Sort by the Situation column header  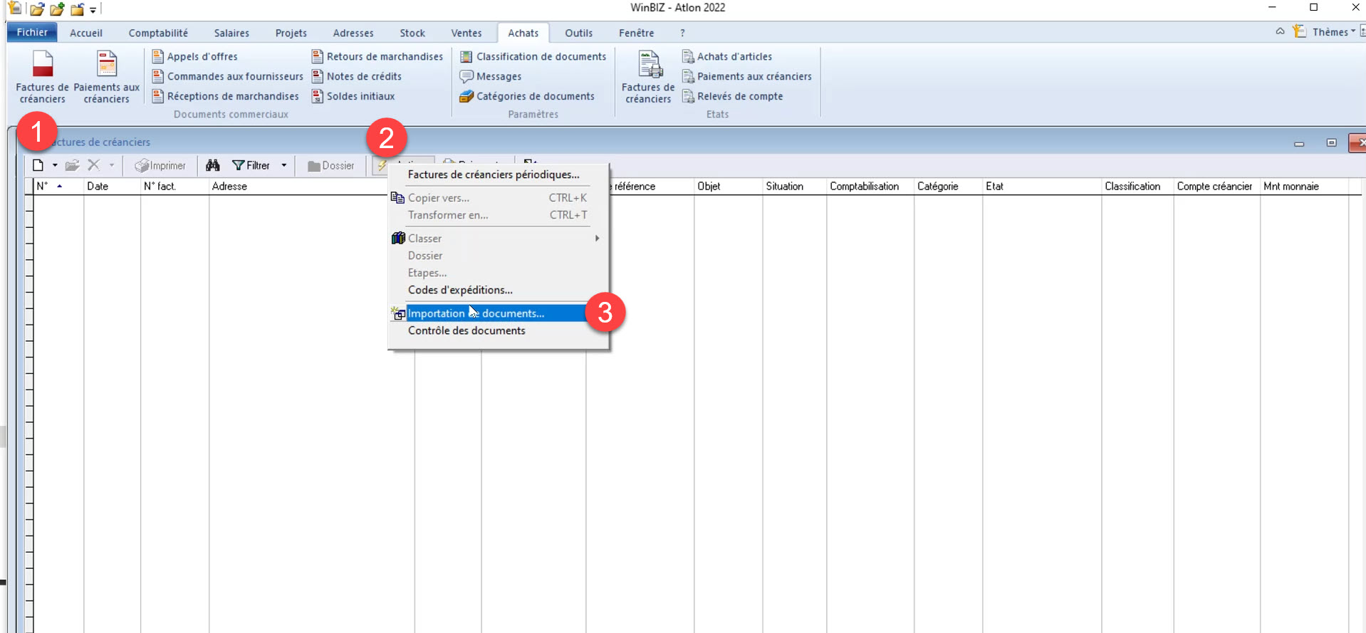794,186
